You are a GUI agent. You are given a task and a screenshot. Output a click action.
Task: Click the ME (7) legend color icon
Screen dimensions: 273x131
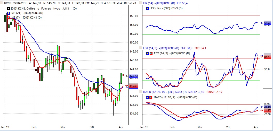coord(9,18)
